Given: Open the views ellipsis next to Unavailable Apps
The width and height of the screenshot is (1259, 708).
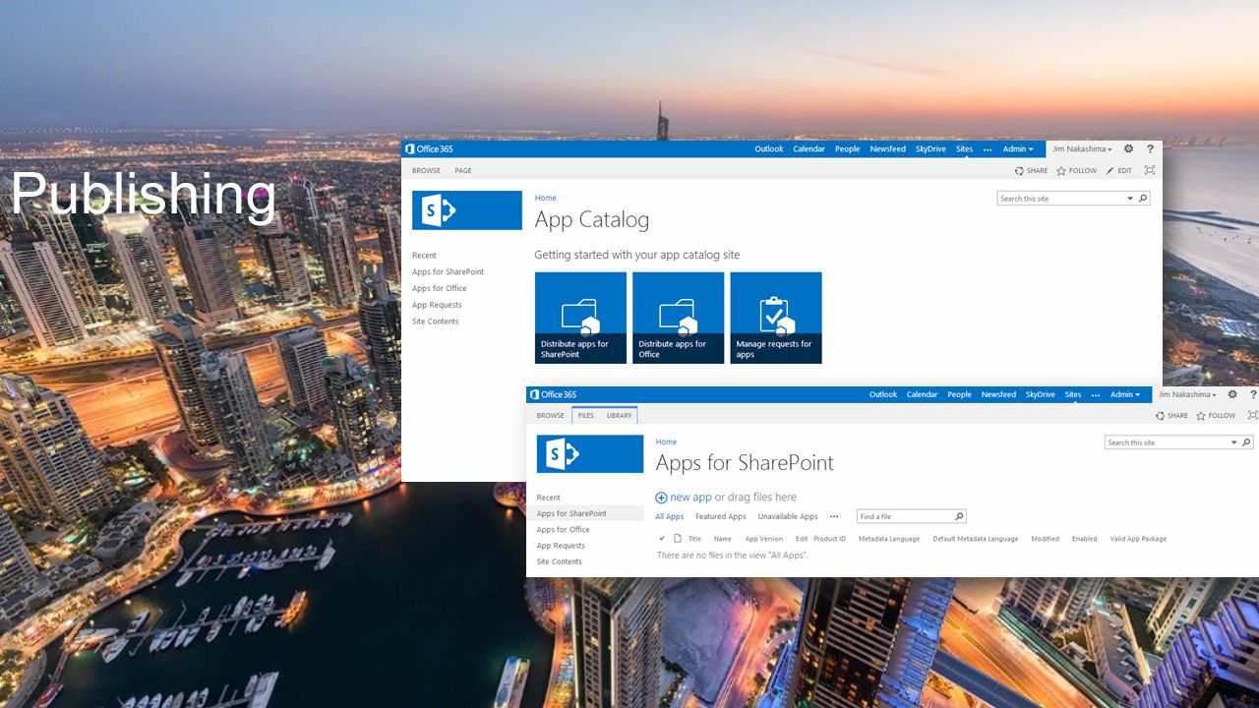Looking at the screenshot, I should [834, 516].
